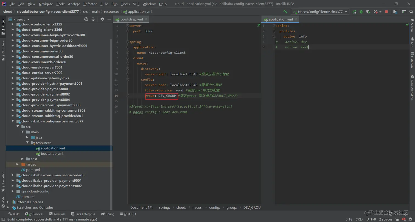Click resources in the navigation breadcrumb
The height and width of the screenshot is (222, 415).
point(111,11)
